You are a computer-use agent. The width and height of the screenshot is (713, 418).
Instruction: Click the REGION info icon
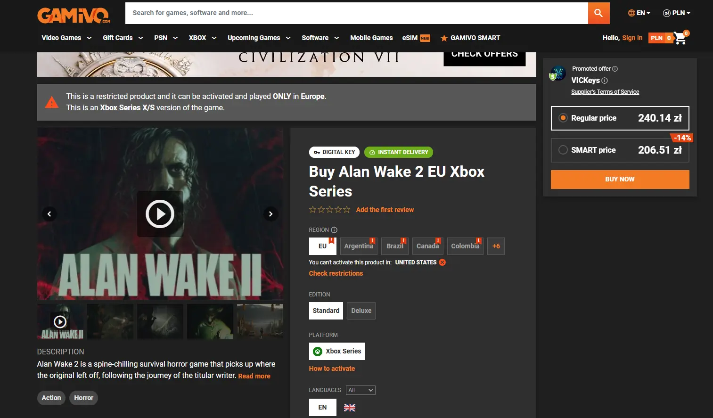coord(334,230)
